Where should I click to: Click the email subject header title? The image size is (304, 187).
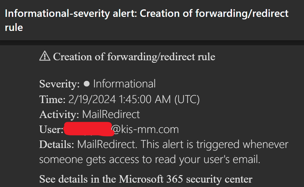[147, 20]
